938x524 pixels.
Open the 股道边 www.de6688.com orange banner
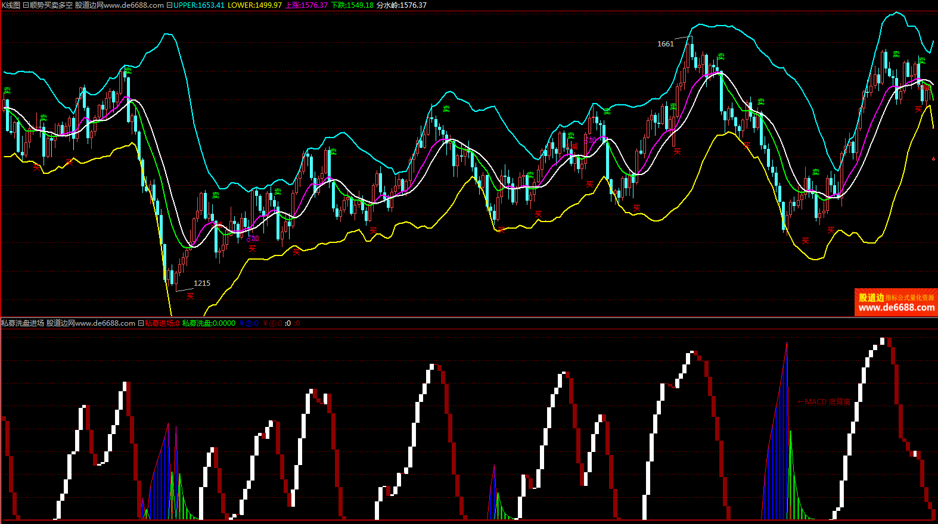[896, 302]
